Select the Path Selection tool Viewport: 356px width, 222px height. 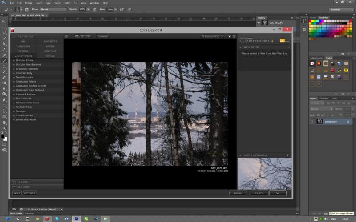(4, 111)
